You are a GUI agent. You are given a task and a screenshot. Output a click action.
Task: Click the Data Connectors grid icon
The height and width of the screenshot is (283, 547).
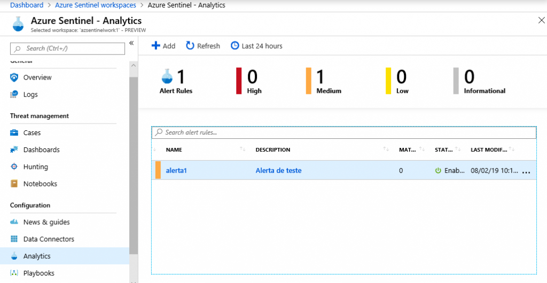[x=14, y=239]
